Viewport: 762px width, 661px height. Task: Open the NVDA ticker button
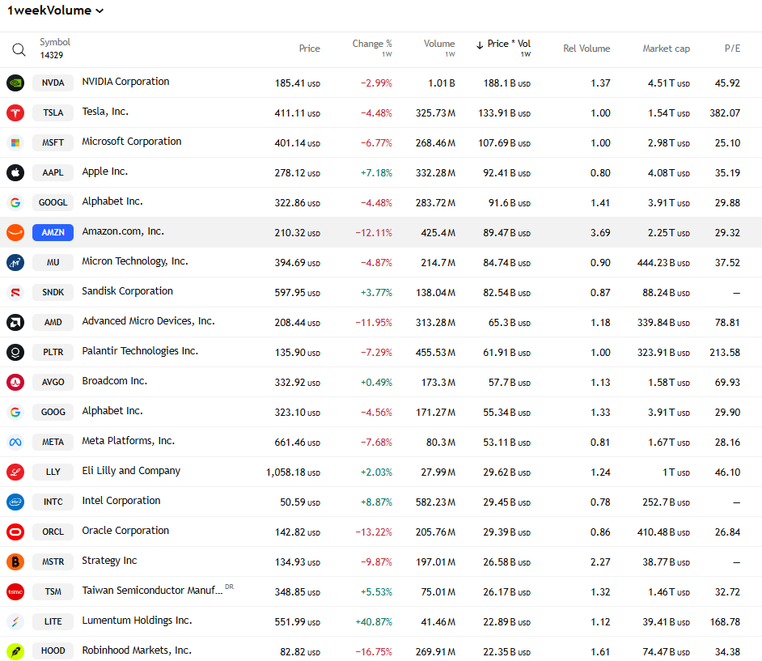[x=53, y=83]
